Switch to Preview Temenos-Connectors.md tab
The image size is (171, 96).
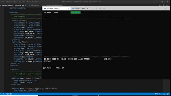(13, 6)
